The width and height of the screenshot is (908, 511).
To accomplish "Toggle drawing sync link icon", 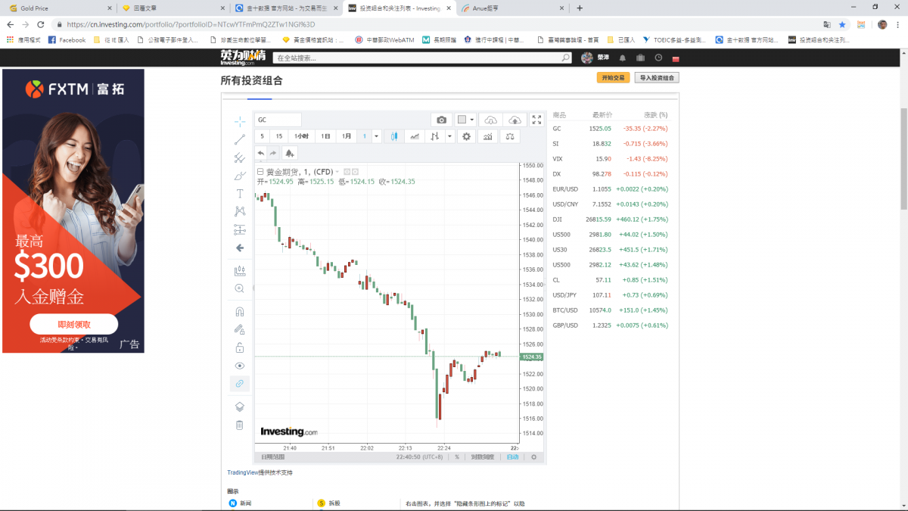I will point(239,384).
